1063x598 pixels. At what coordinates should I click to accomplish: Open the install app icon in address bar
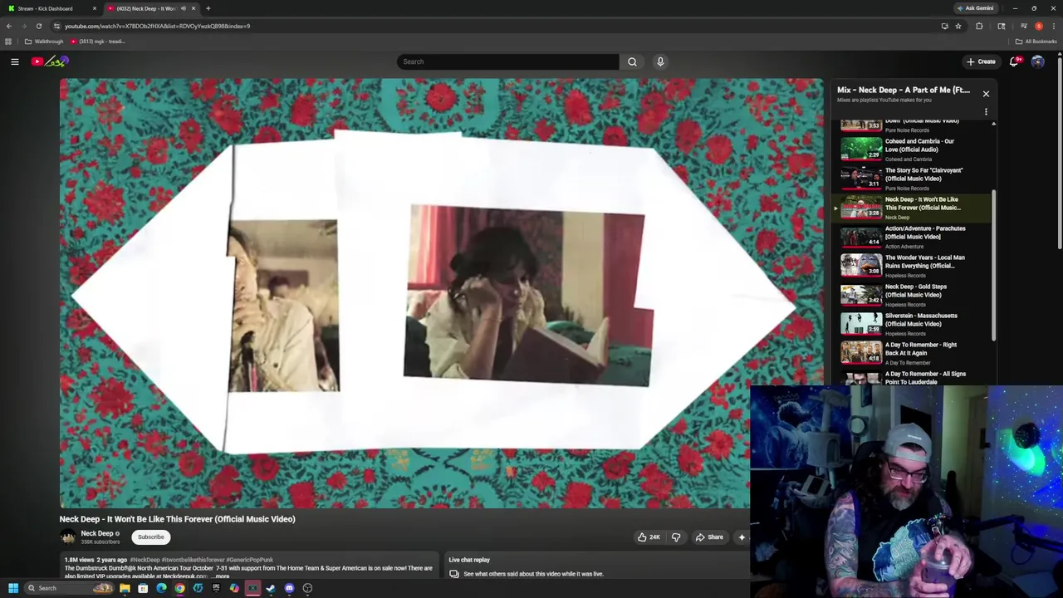click(944, 26)
